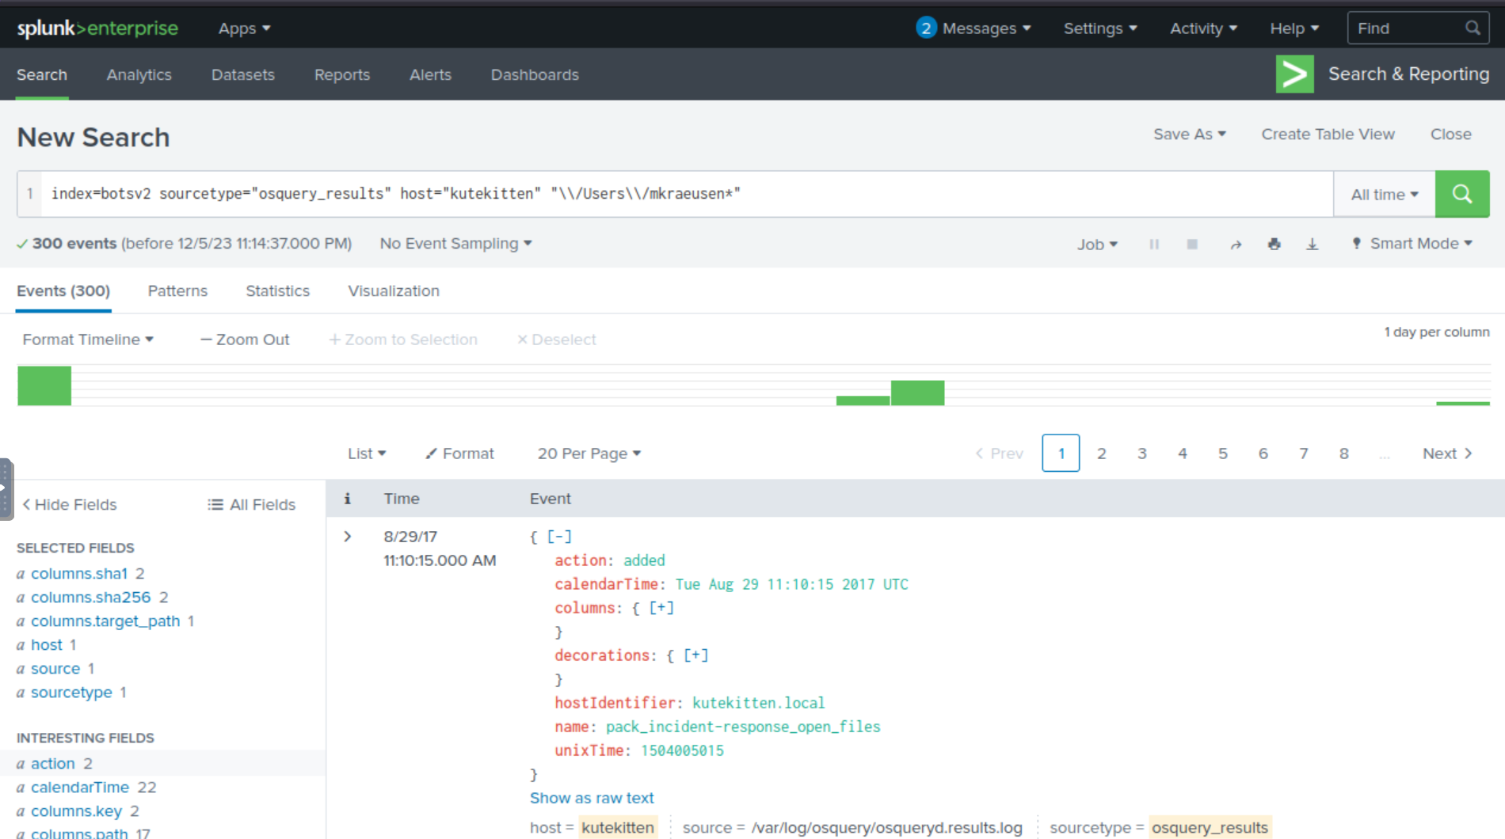Expand first event row chevron
This screenshot has height=839, width=1505.
pos(347,537)
